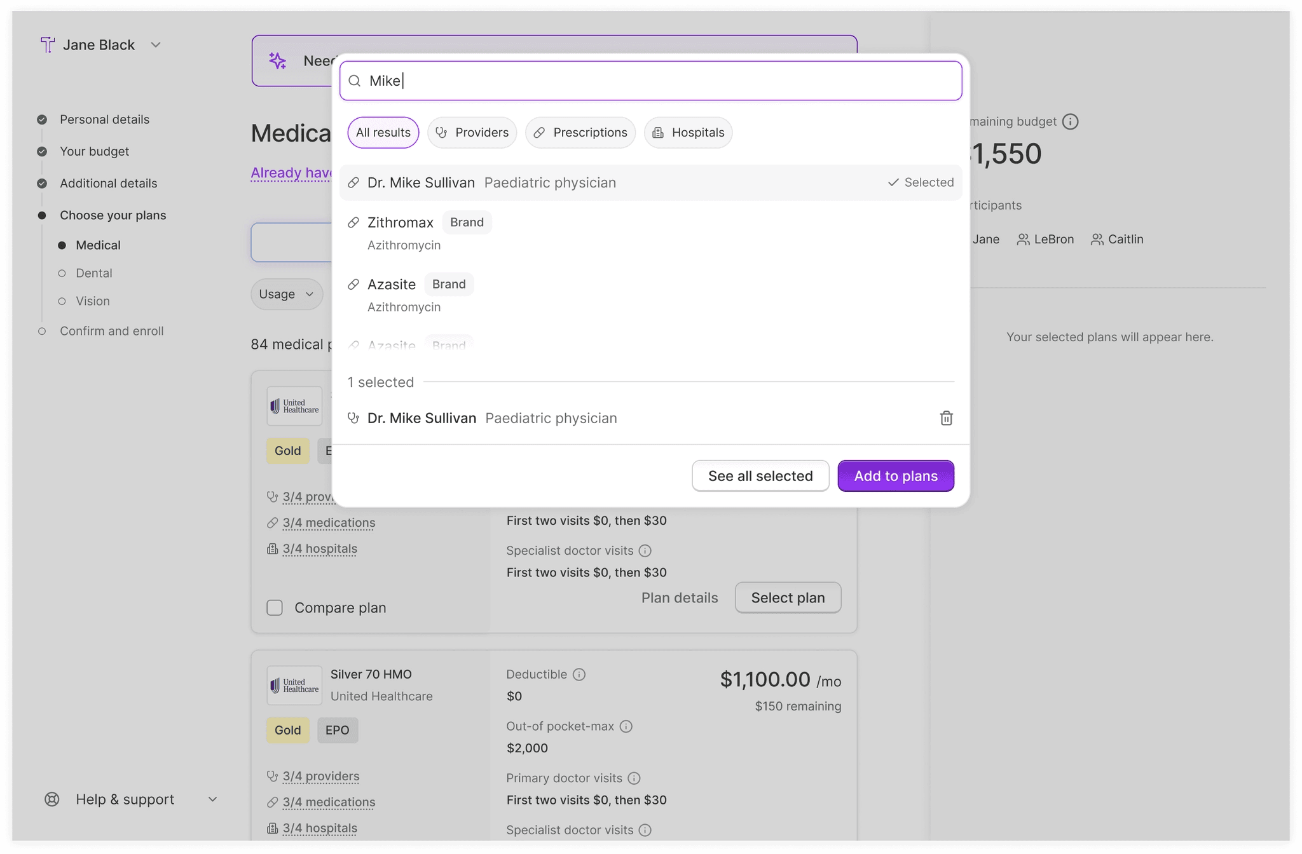
Task: Click the pill icon in Prescriptions chip
Action: tap(539, 132)
